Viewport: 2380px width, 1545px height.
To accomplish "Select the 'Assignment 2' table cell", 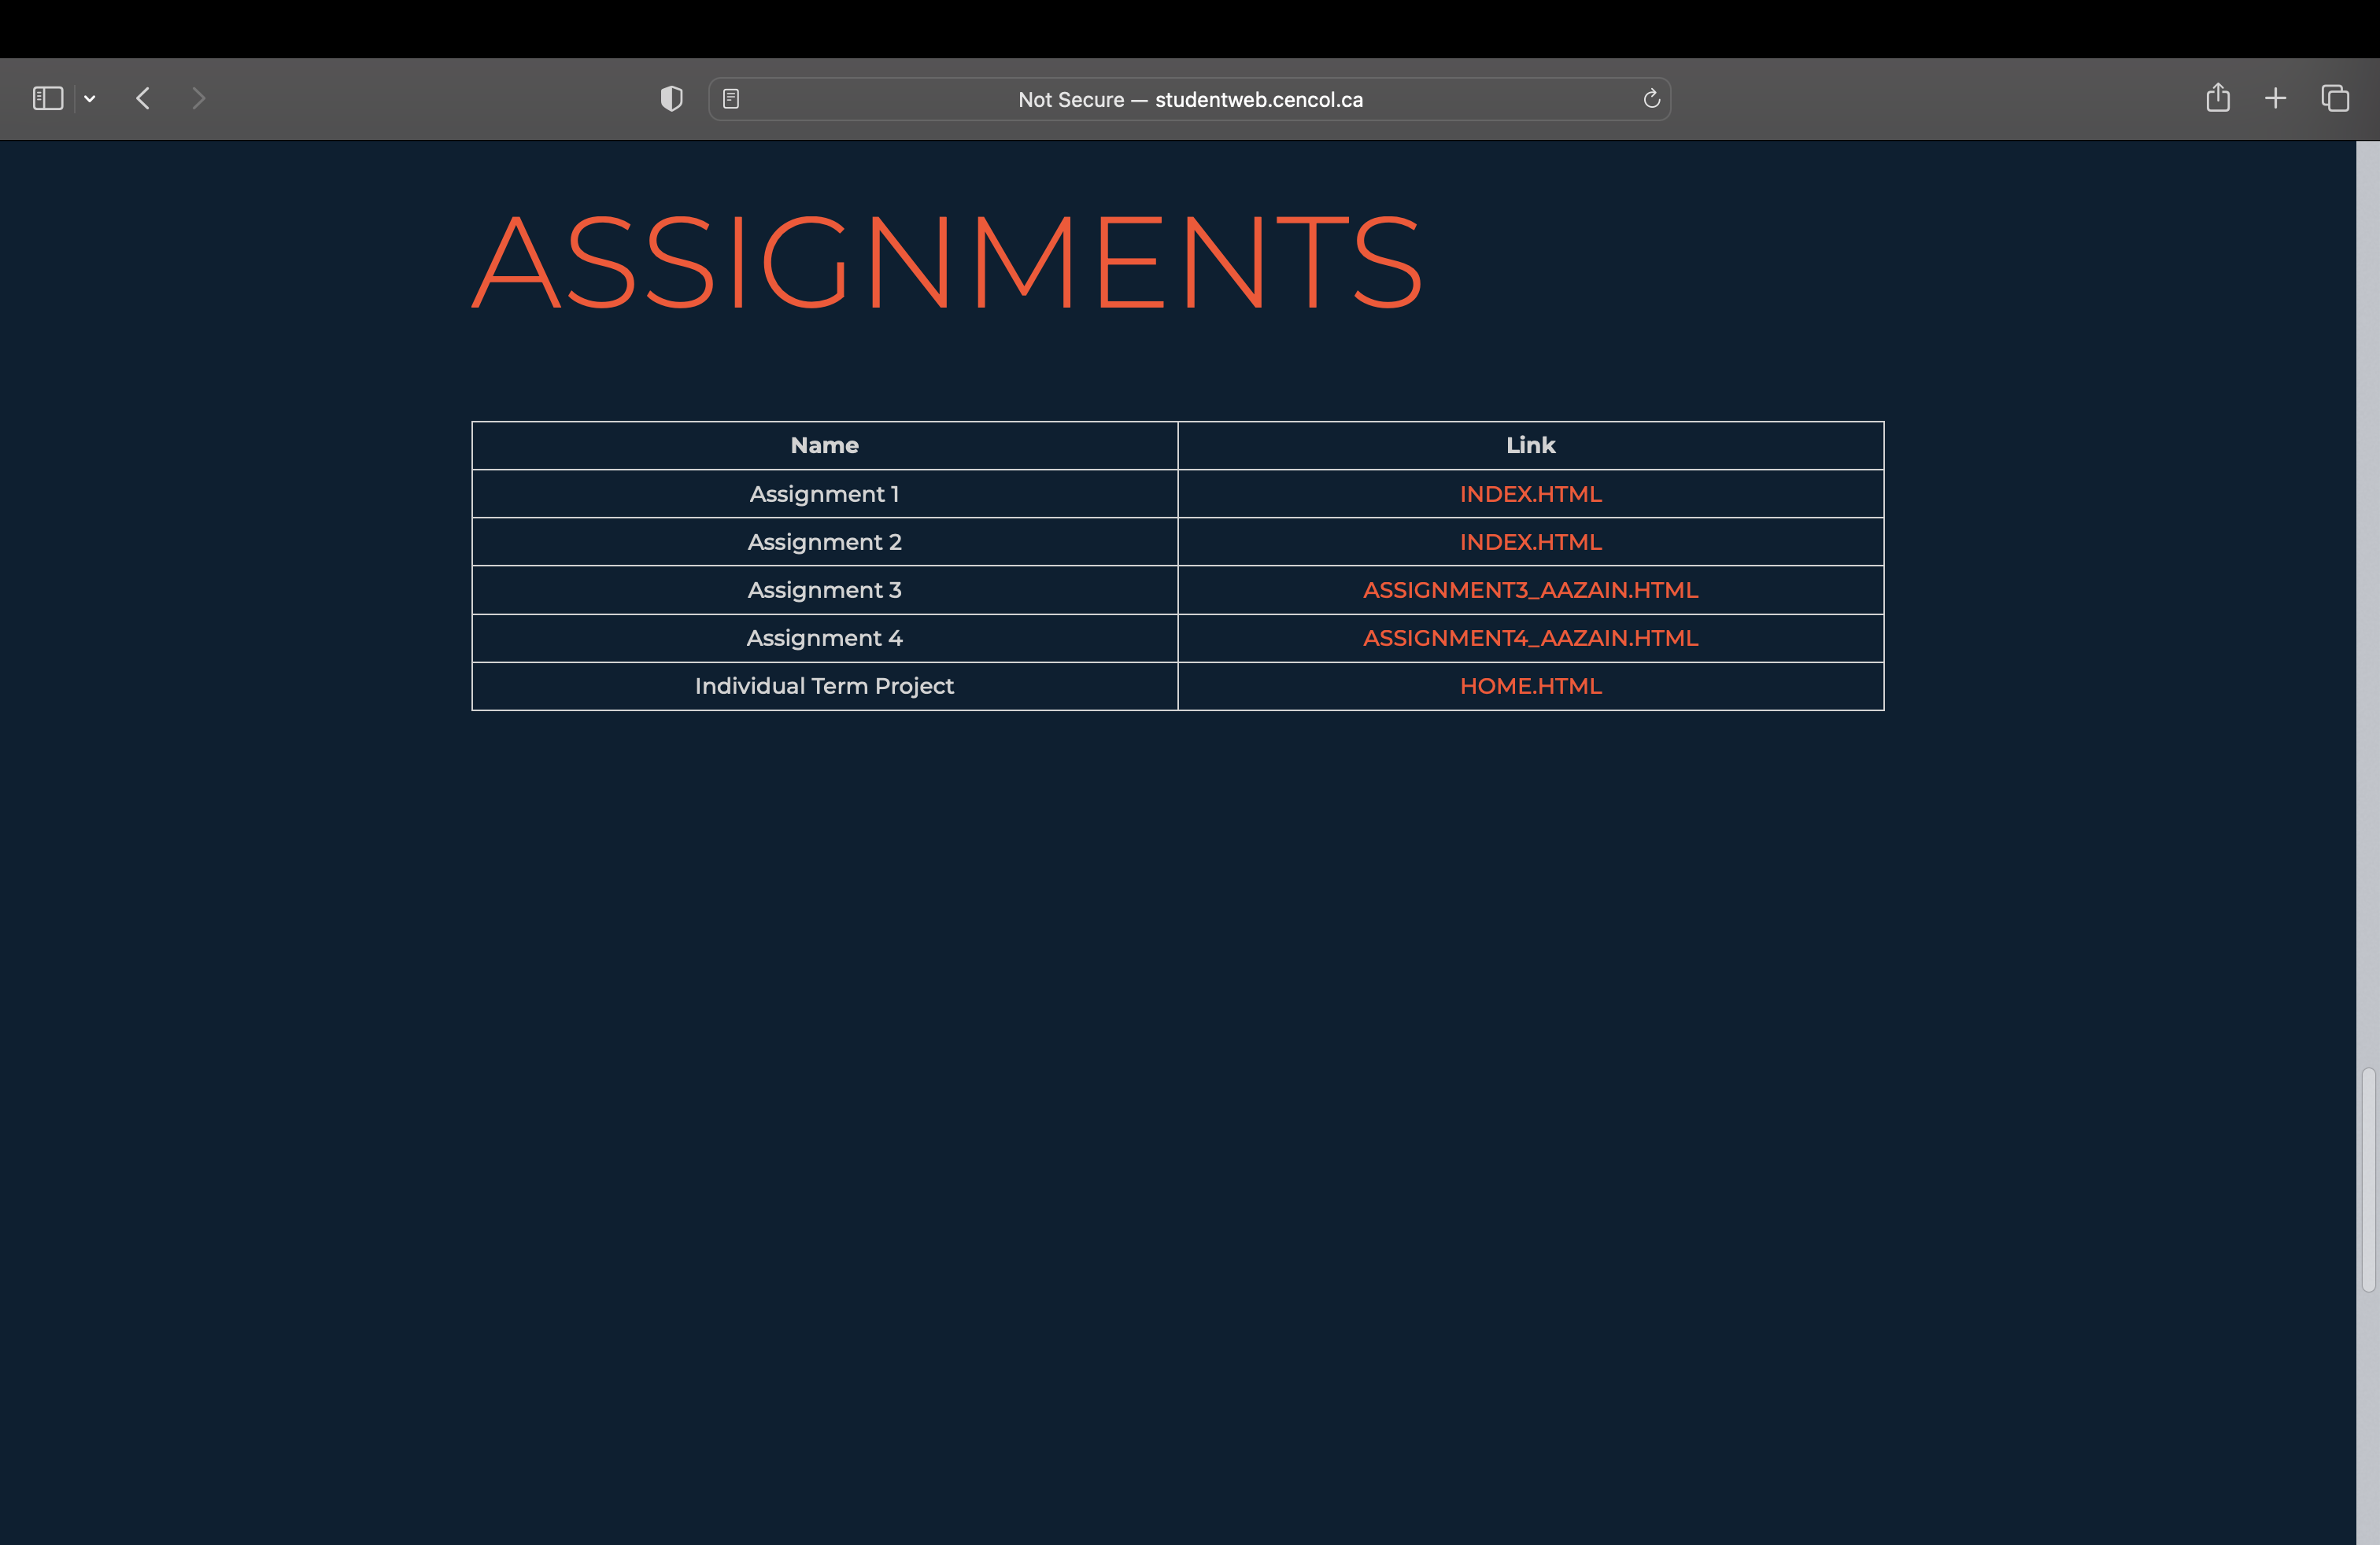I will (825, 542).
